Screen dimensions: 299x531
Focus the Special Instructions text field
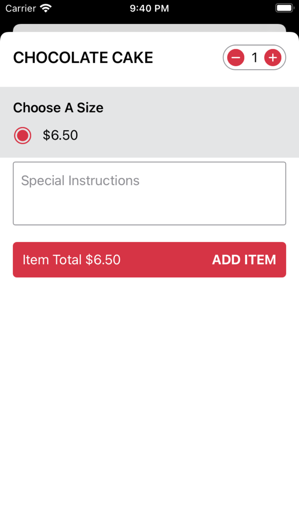(x=149, y=193)
